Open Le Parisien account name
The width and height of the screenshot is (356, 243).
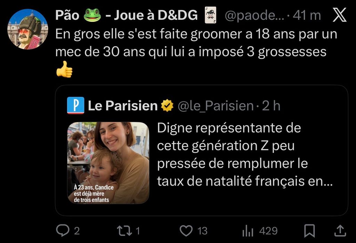[123, 106]
